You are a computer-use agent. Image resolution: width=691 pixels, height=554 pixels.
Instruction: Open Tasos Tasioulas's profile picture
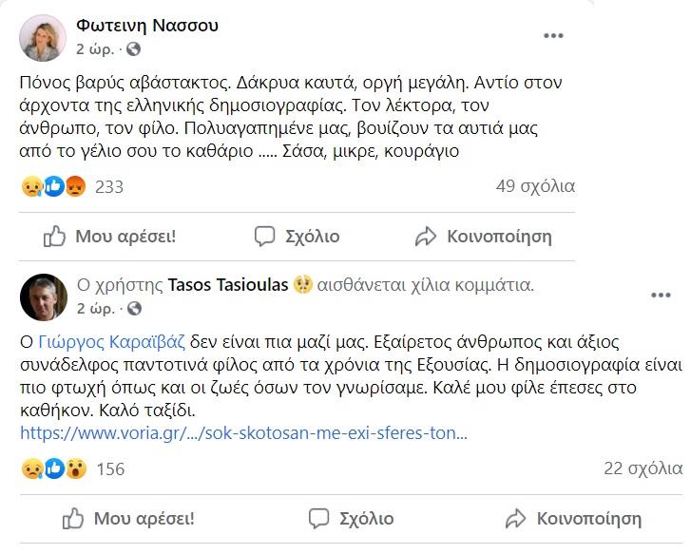(x=45, y=296)
